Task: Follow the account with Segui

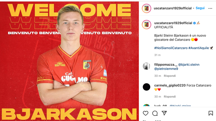Action: tap(200, 8)
